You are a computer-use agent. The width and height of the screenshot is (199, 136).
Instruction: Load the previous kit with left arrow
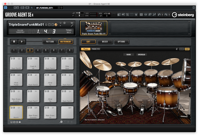pos(49,25)
